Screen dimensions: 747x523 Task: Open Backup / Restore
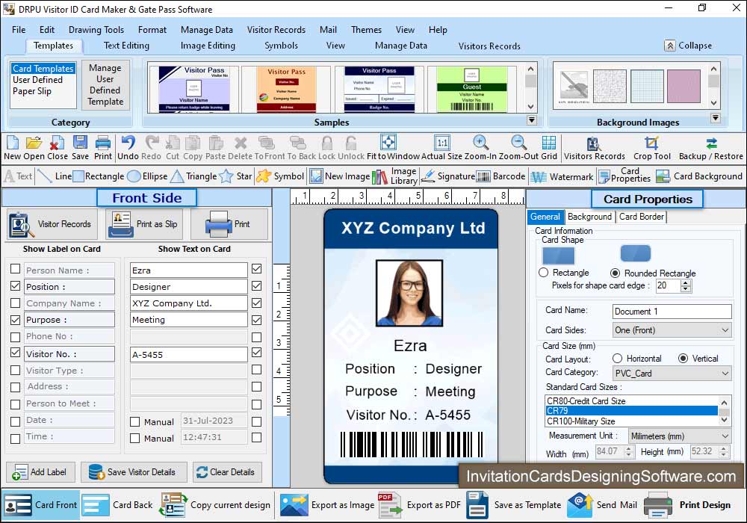tap(711, 148)
